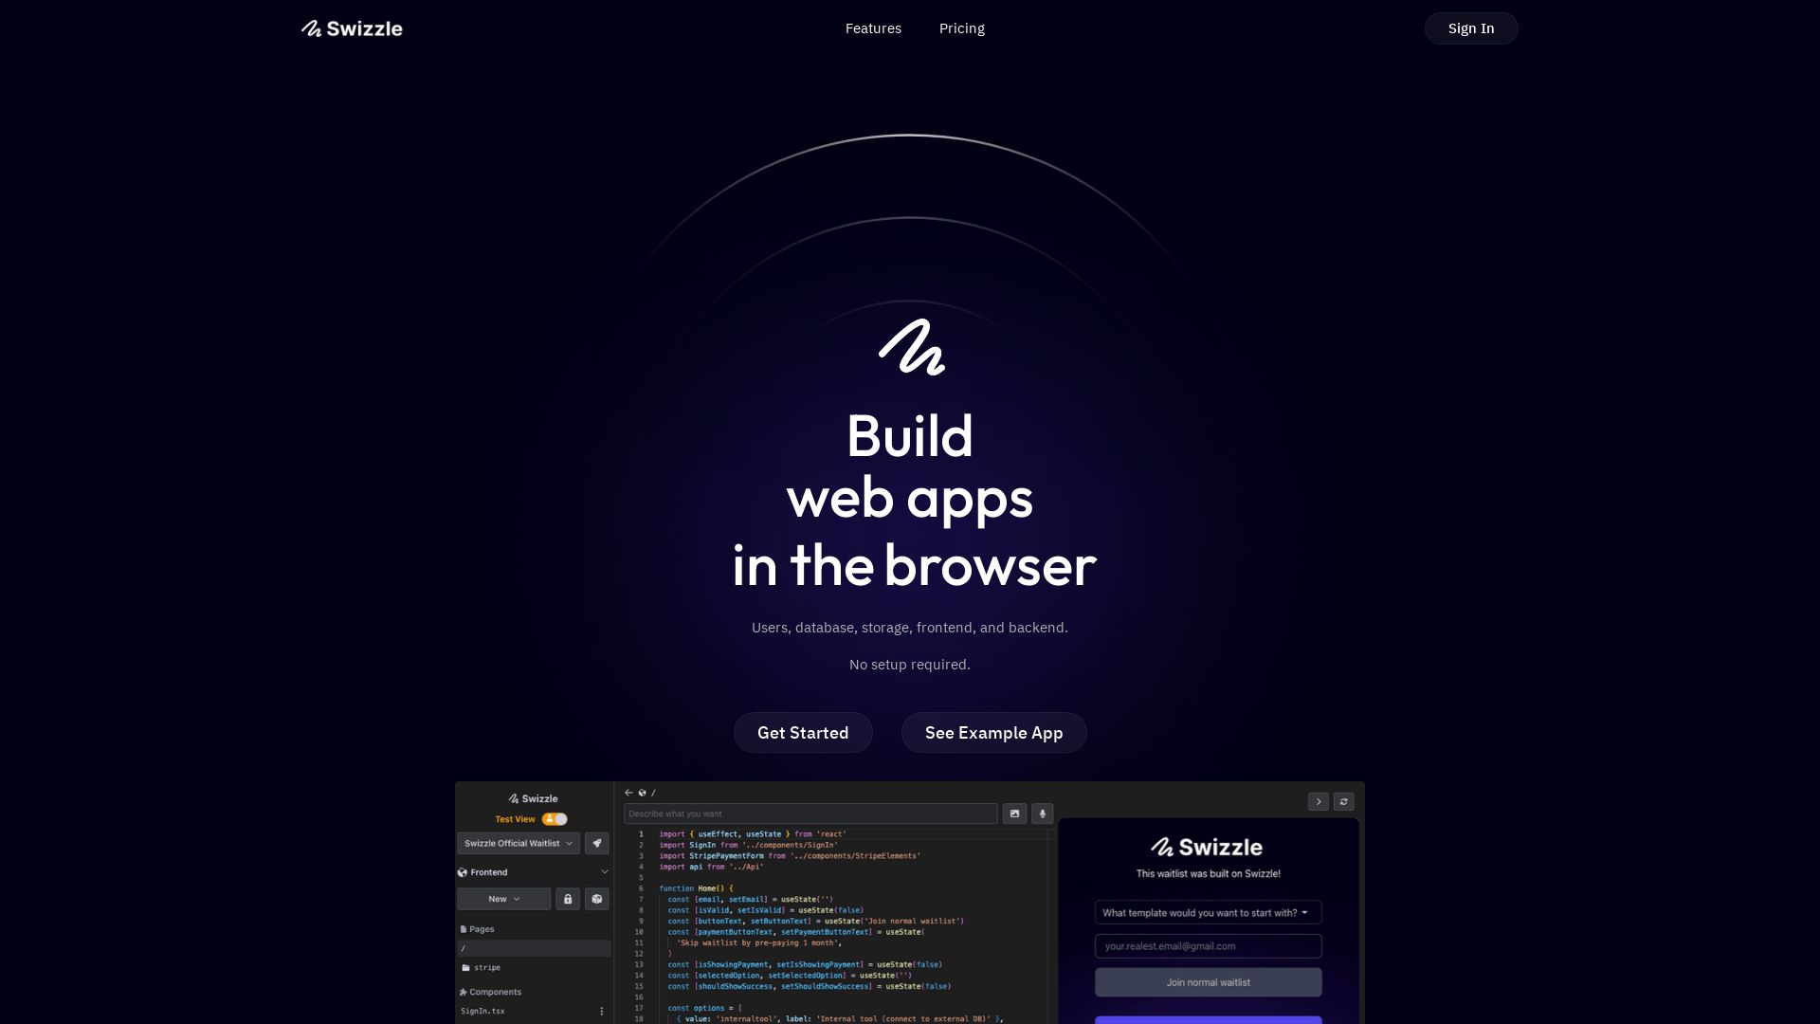The image size is (1820, 1024).
Task: Click the refresh preview icon
Action: point(1343,802)
